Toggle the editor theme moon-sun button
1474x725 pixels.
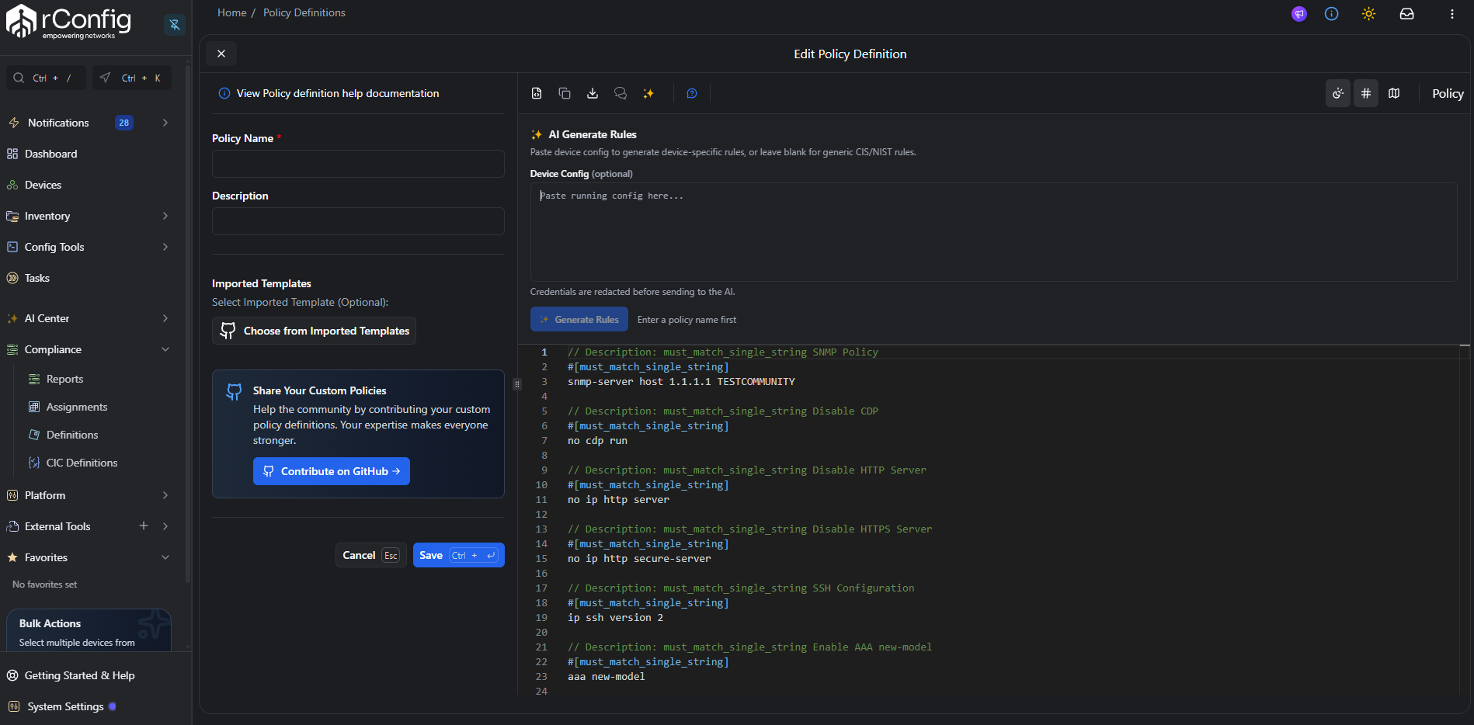[x=1338, y=93]
